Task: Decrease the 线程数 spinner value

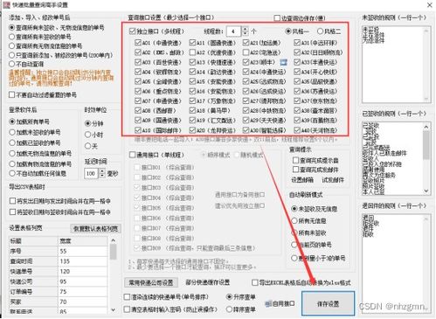Action: click(245, 33)
